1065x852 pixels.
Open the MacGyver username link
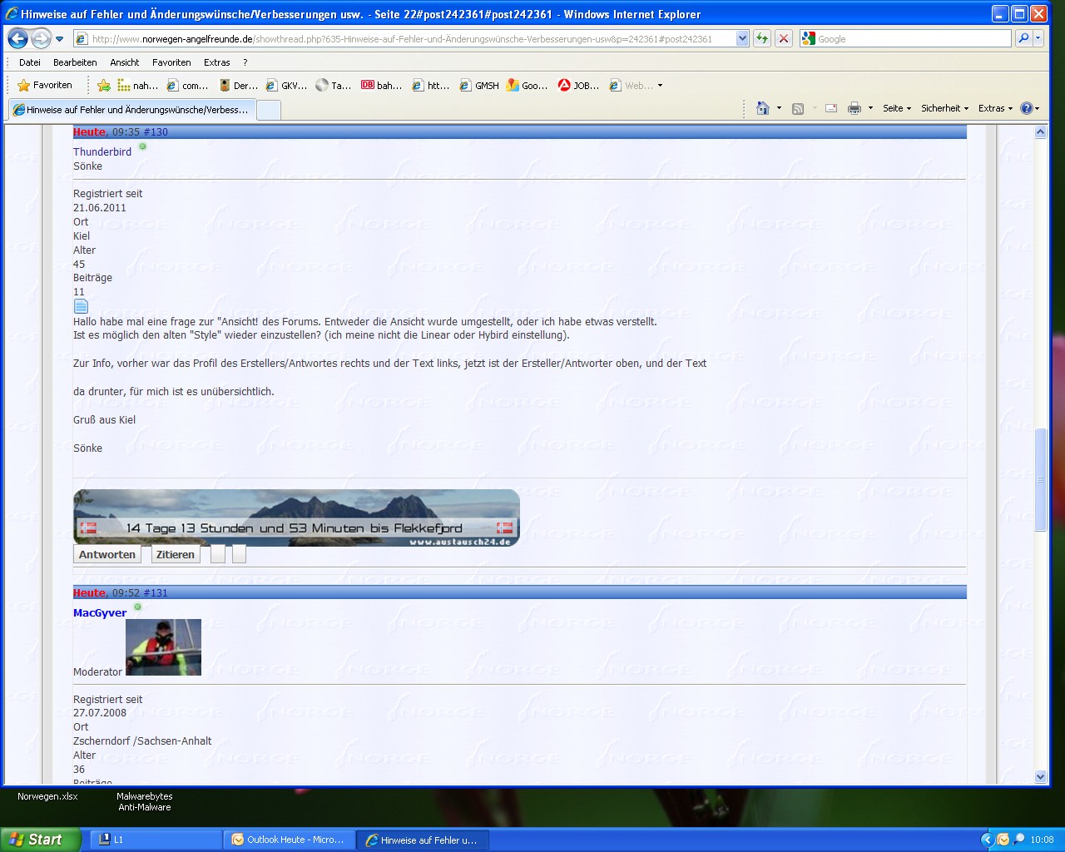tap(100, 613)
